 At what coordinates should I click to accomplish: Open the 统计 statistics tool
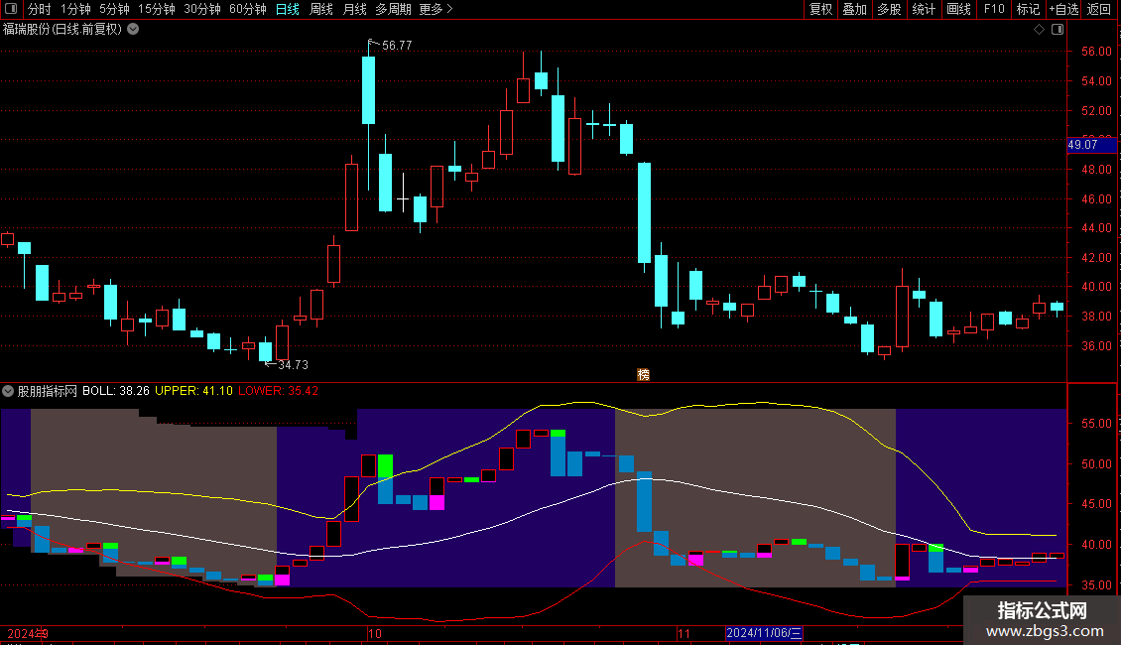coord(924,9)
